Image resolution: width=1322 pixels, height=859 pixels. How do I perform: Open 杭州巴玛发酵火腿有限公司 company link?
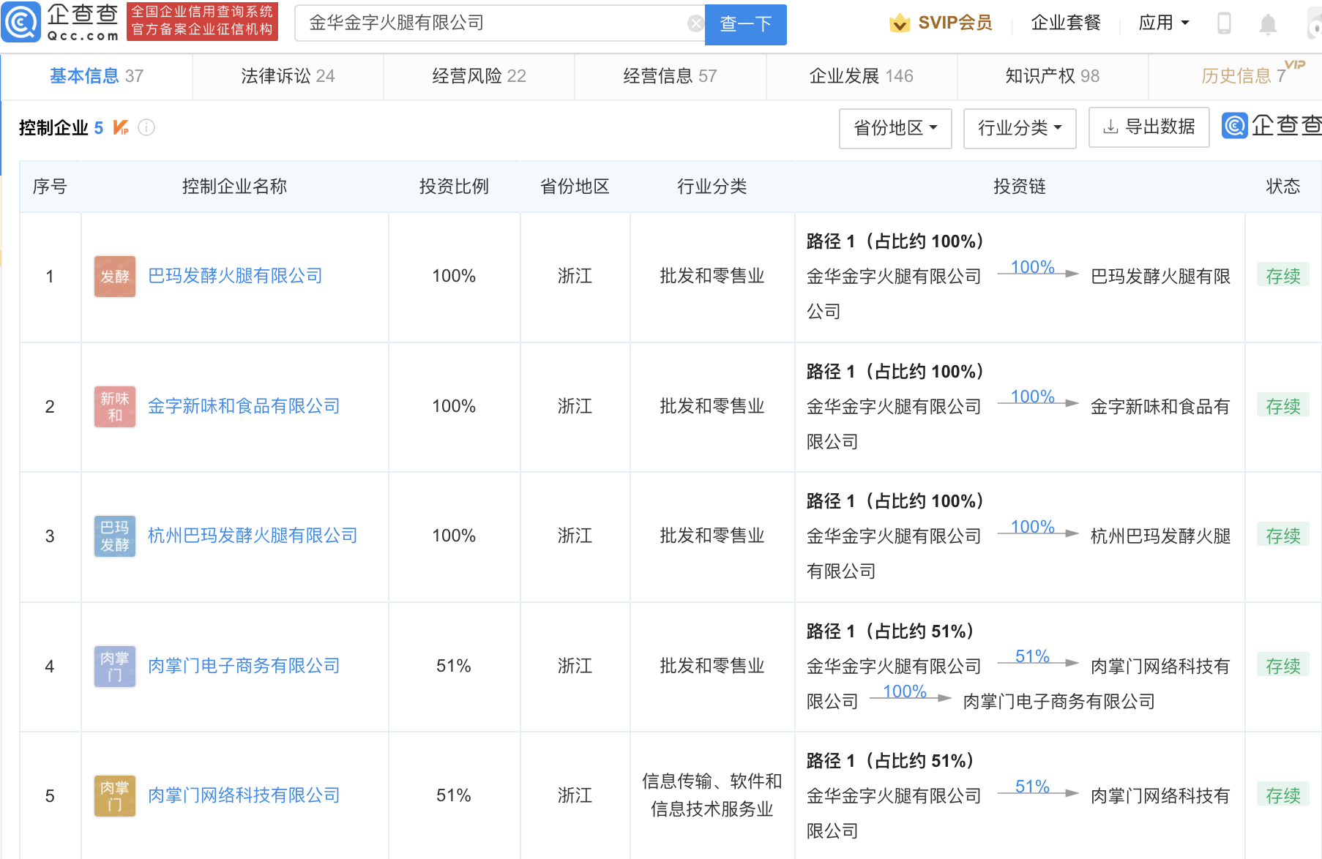(253, 536)
